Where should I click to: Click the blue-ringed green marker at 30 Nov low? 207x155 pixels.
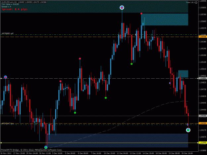pyautogui.click(x=46, y=147)
